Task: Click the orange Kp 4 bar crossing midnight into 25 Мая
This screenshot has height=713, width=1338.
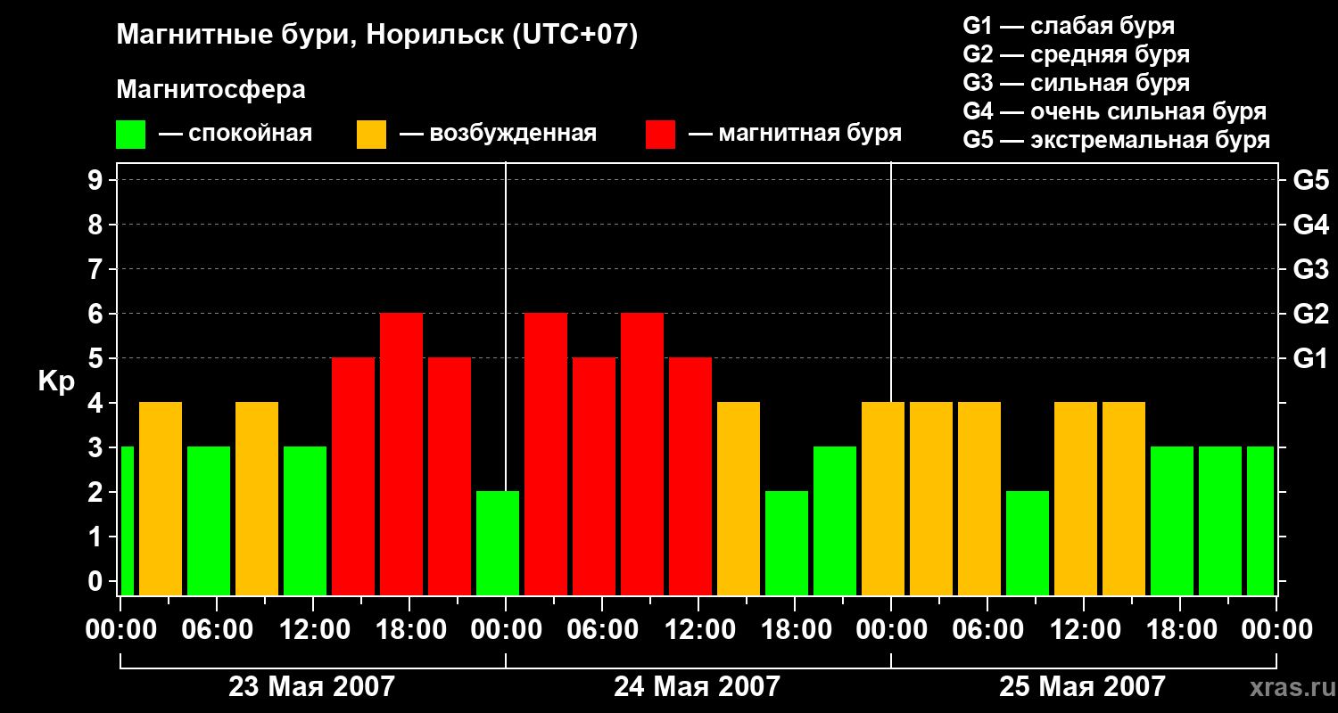Action: coord(883,499)
